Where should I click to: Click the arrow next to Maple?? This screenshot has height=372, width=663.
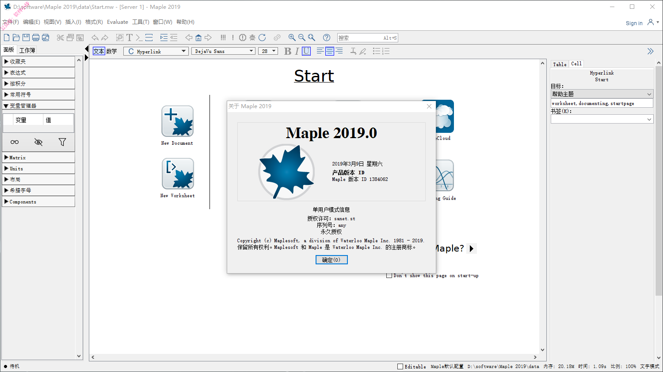click(472, 248)
